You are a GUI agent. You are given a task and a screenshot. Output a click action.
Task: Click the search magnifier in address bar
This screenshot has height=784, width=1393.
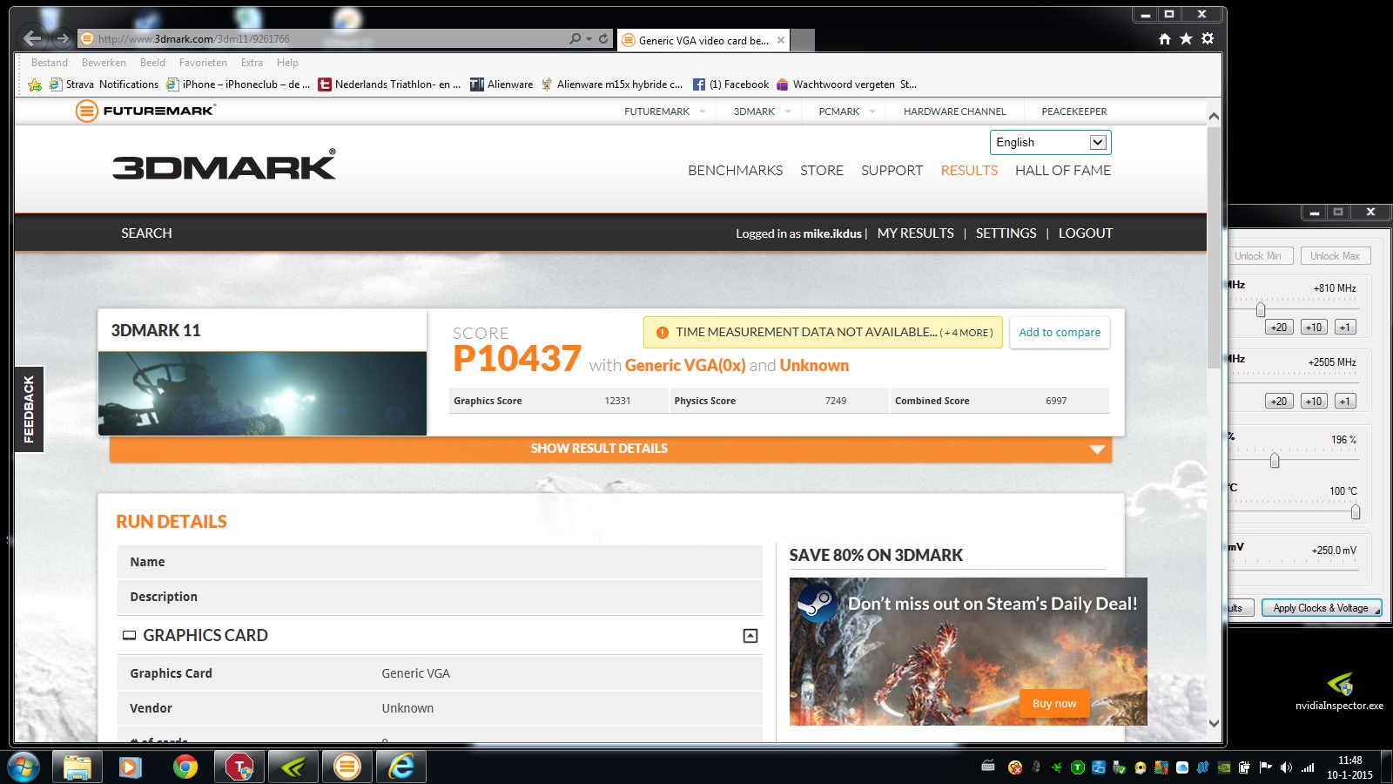point(575,38)
